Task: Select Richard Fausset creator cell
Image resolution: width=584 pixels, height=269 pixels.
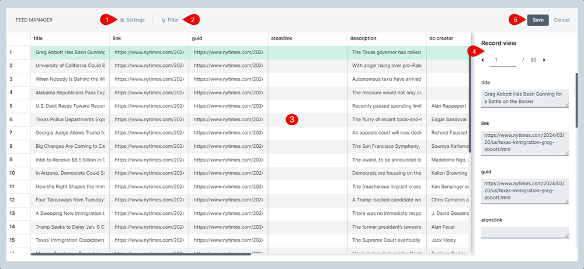Action: coord(448,133)
